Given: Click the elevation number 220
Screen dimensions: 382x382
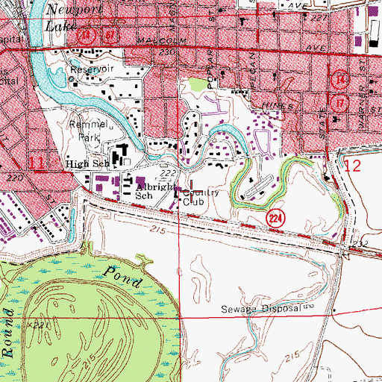Looking at the screenshot, I should pyautogui.click(x=15, y=178).
